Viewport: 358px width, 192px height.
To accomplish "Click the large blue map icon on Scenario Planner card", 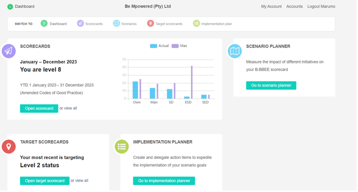I will 235,51.
